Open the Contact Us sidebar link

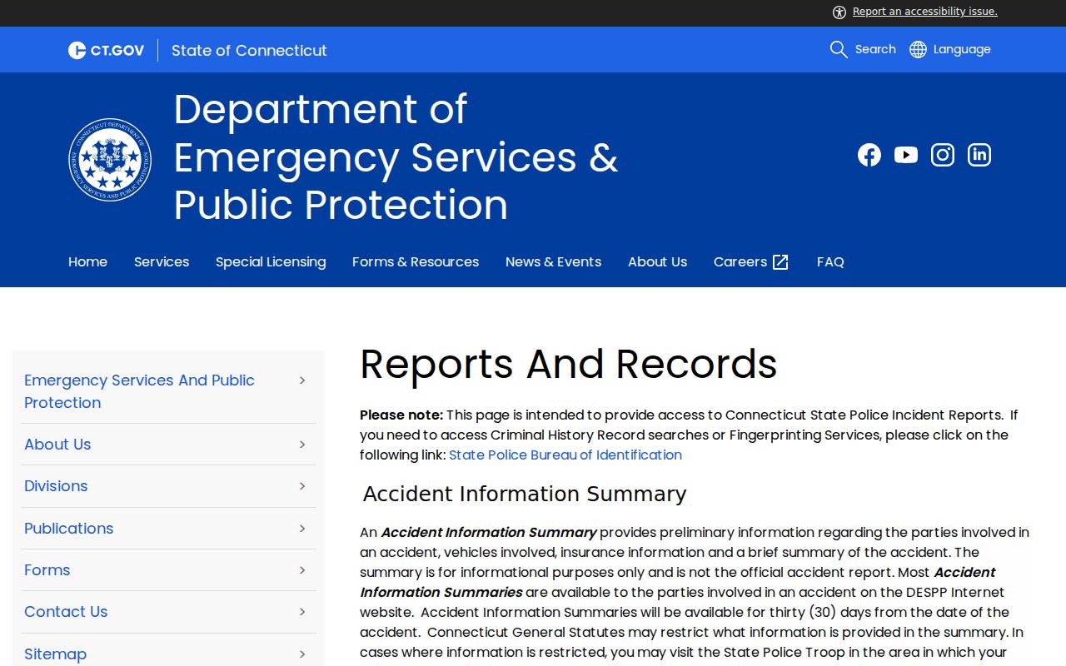coord(66,612)
